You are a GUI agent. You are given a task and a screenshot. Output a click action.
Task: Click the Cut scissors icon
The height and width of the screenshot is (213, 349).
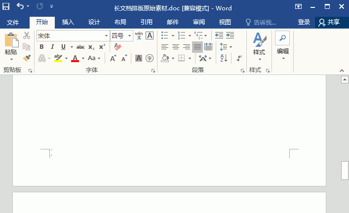coord(27,35)
